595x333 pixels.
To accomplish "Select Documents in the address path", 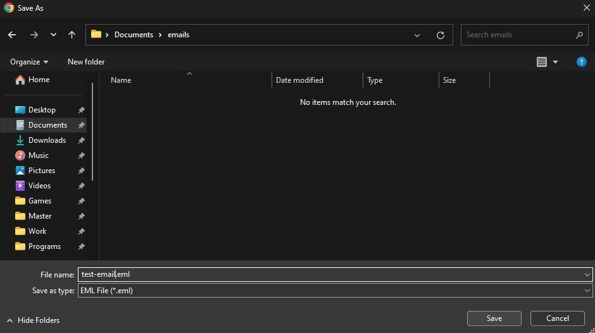I will coord(134,35).
